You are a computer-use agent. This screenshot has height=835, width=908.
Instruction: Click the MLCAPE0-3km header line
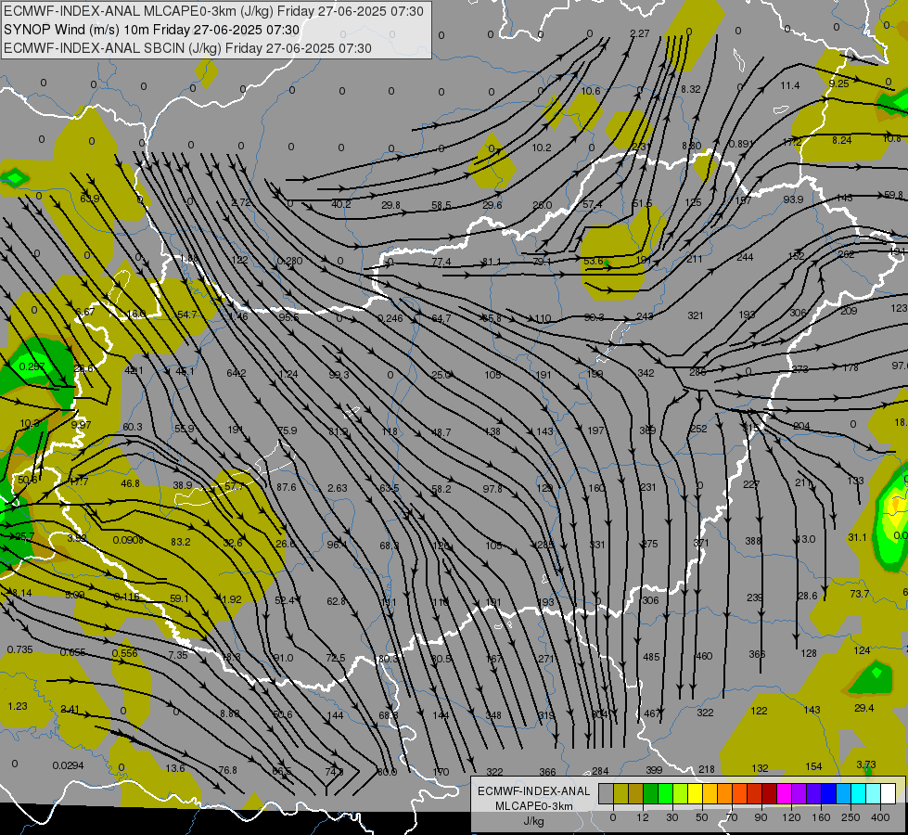(213, 11)
